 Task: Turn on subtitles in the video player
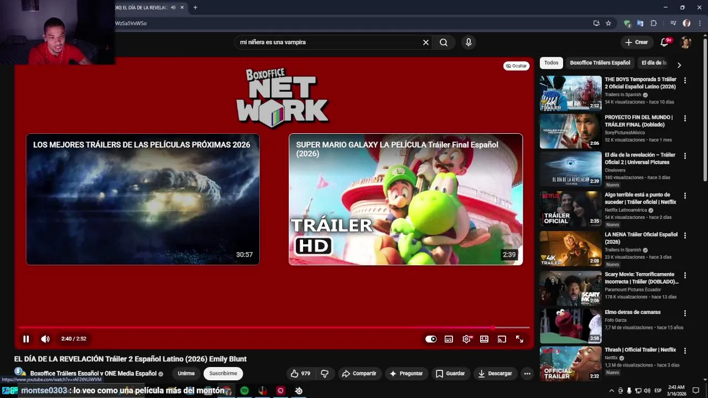point(449,339)
